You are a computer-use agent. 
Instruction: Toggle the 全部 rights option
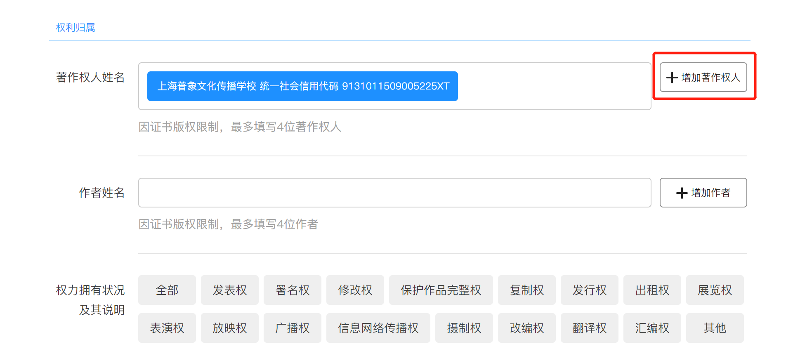(x=167, y=290)
